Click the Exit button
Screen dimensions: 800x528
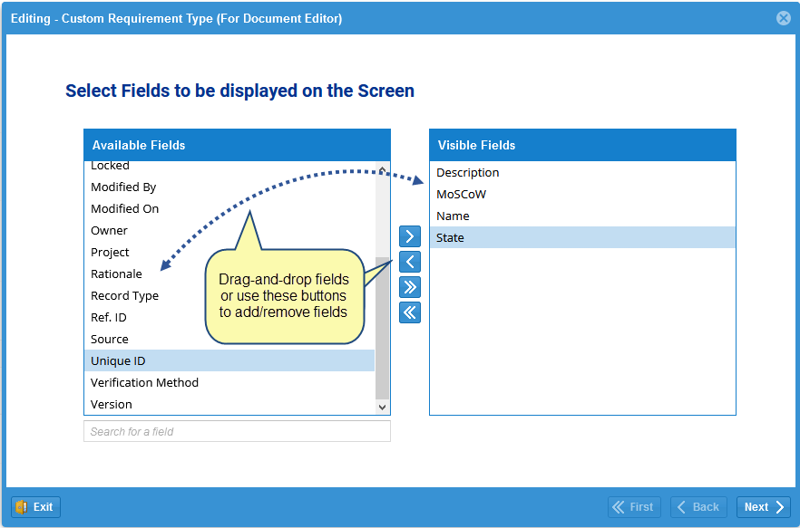coord(35,507)
